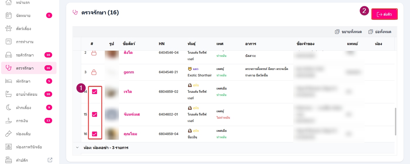The height and width of the screenshot is (164, 410).
Task: Click the bathtub grooming icon
Action: point(9,94)
